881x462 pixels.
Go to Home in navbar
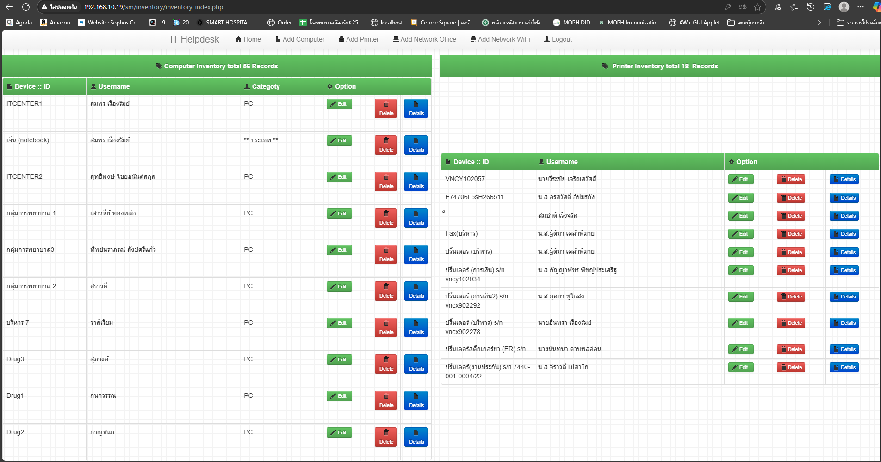(x=248, y=39)
